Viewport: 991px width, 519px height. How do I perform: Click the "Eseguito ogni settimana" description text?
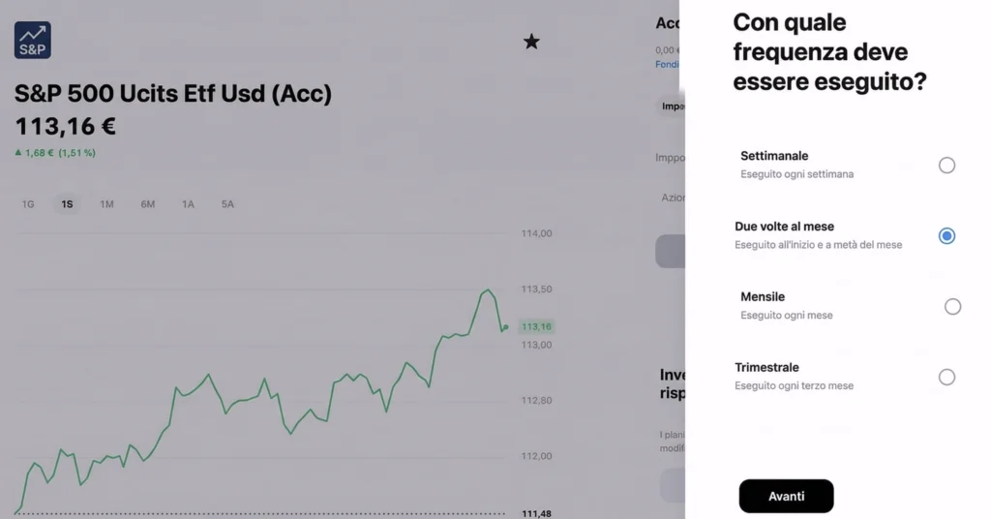[x=796, y=174]
